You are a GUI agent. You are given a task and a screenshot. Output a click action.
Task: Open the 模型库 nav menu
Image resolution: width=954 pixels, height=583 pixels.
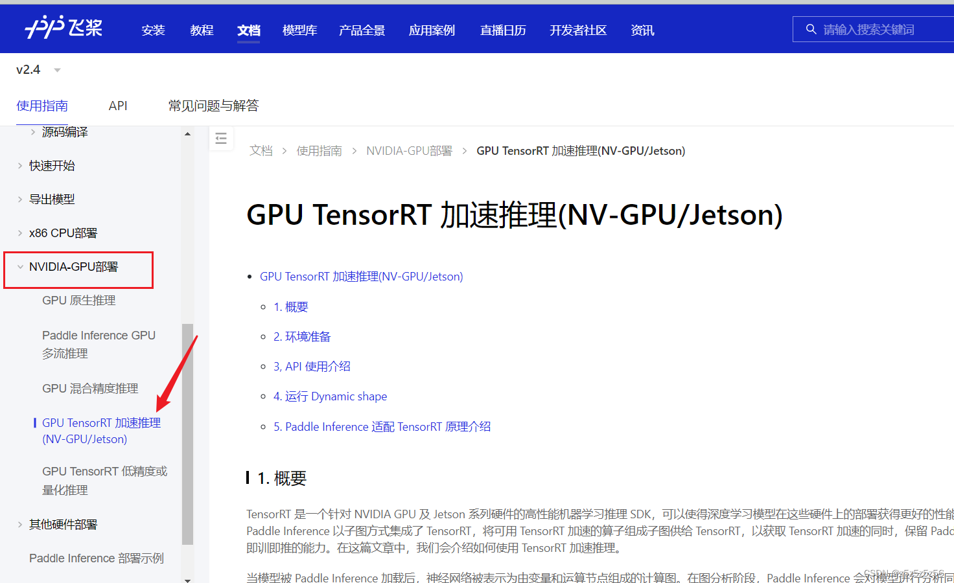[300, 30]
